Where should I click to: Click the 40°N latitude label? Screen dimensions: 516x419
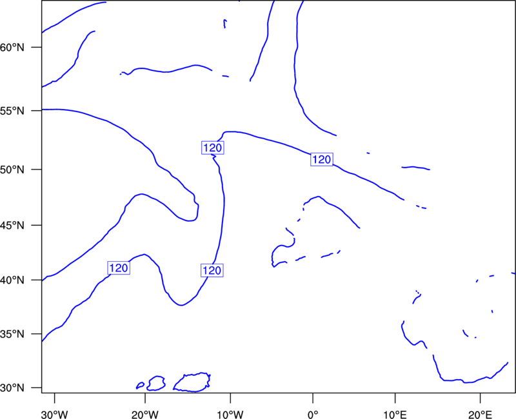pyautogui.click(x=12, y=280)
